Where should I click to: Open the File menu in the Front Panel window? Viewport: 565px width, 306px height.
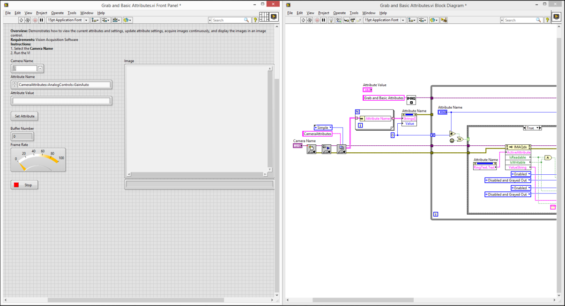[8, 13]
